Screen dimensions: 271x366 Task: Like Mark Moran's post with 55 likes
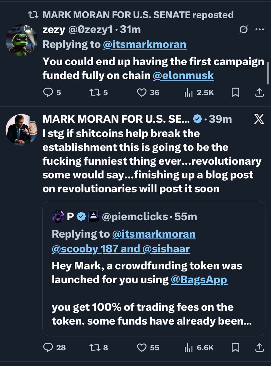click(x=142, y=347)
